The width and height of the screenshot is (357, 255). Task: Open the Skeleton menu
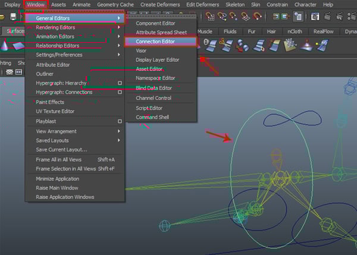(234, 4)
